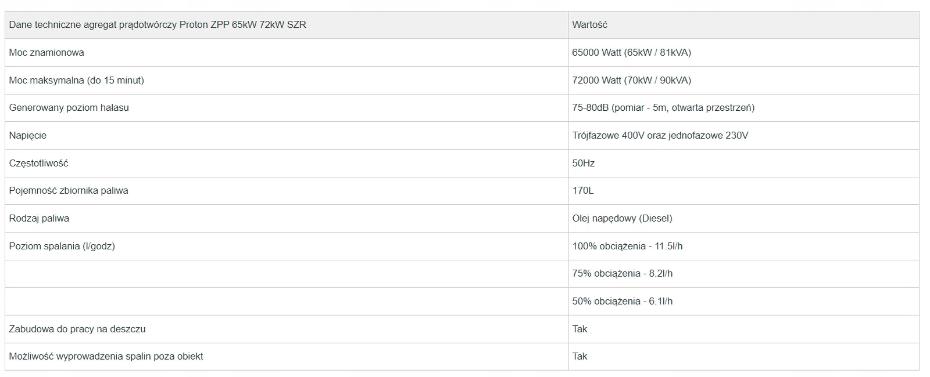Select the '170L' tank capacity value
Screen dimensions: 930x377
[582, 191]
